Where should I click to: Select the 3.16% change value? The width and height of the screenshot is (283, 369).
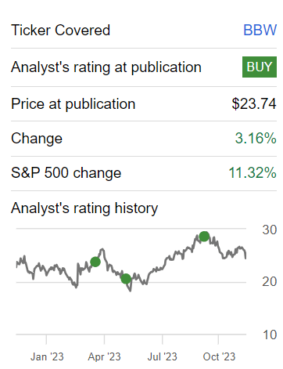256,138
